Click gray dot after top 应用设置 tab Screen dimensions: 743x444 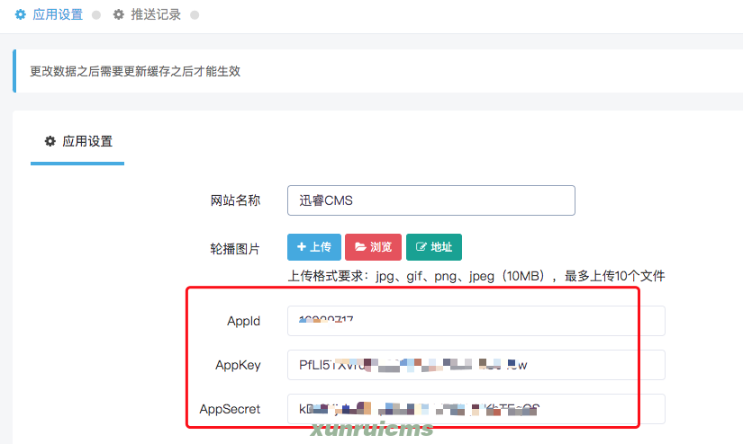click(96, 15)
